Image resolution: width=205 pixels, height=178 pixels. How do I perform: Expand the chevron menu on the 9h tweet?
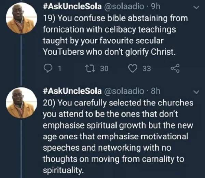tap(196, 8)
